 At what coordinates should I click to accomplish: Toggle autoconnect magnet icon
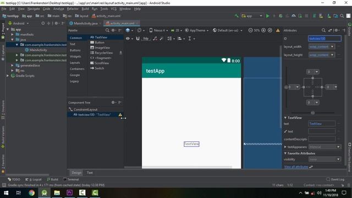pyautogui.click(x=138, y=38)
